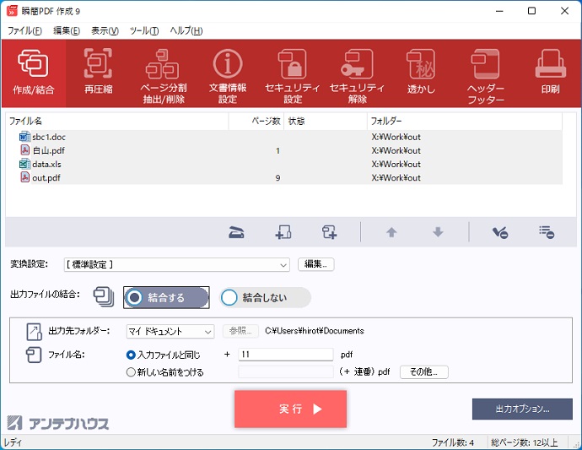Viewport: 582px width, 450px height.
Task: Click the add file icon
Action: (x=283, y=232)
